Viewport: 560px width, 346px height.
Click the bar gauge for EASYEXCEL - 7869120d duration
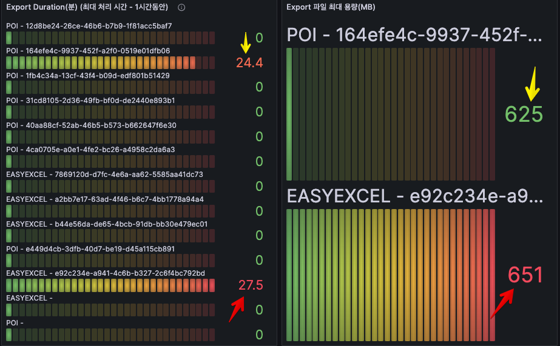pyautogui.click(x=110, y=187)
